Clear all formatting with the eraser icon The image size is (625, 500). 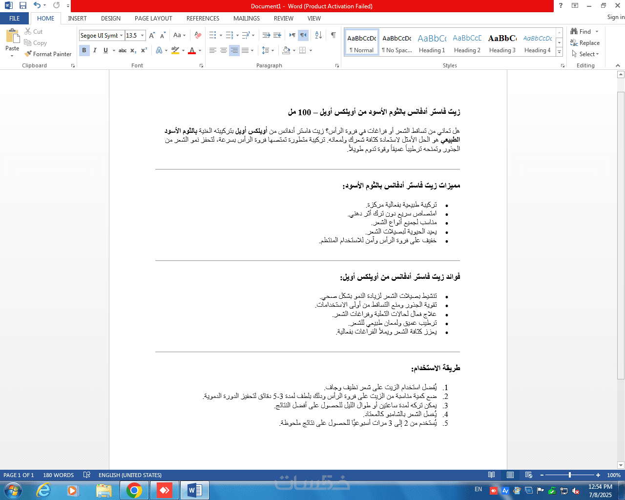(198, 36)
